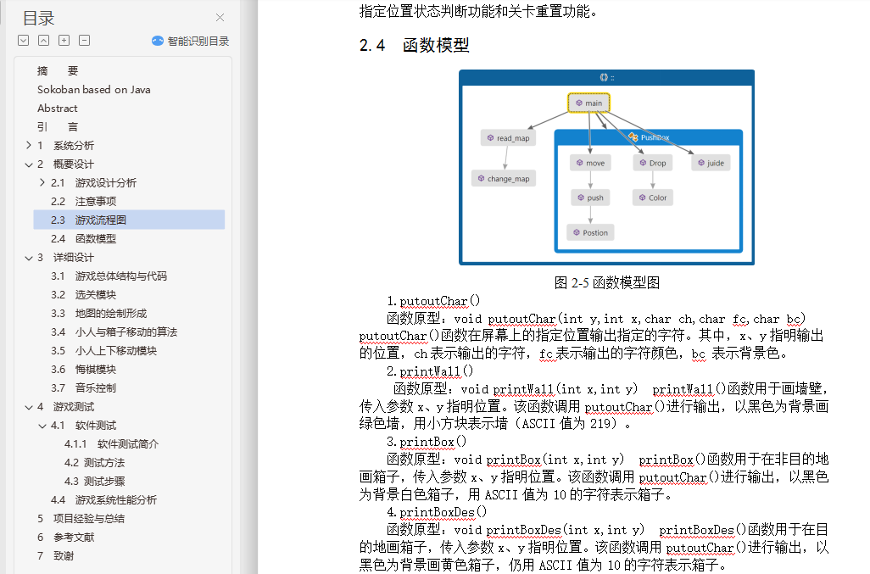This screenshot has height=574, width=870.
Task: Click the expand-all down-arrow outline icon
Action: [x=23, y=41]
